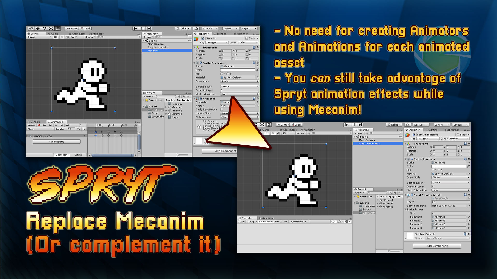Click the cloud services icon in upper editor

[x=196, y=28]
